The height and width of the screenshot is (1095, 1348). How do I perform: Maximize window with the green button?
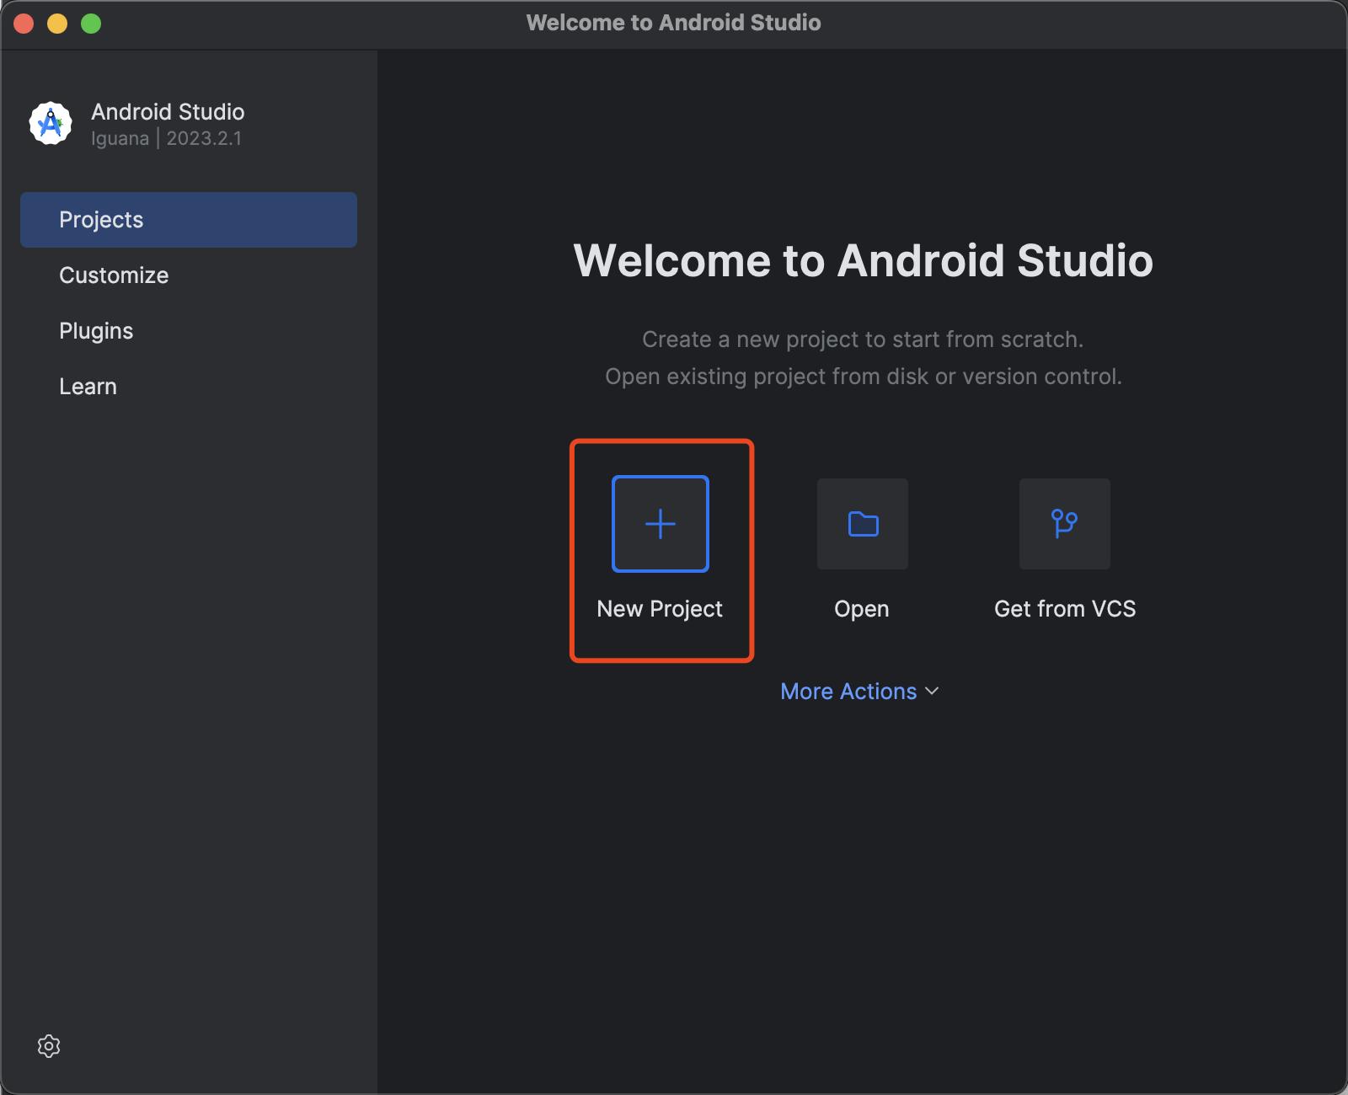pyautogui.click(x=91, y=24)
